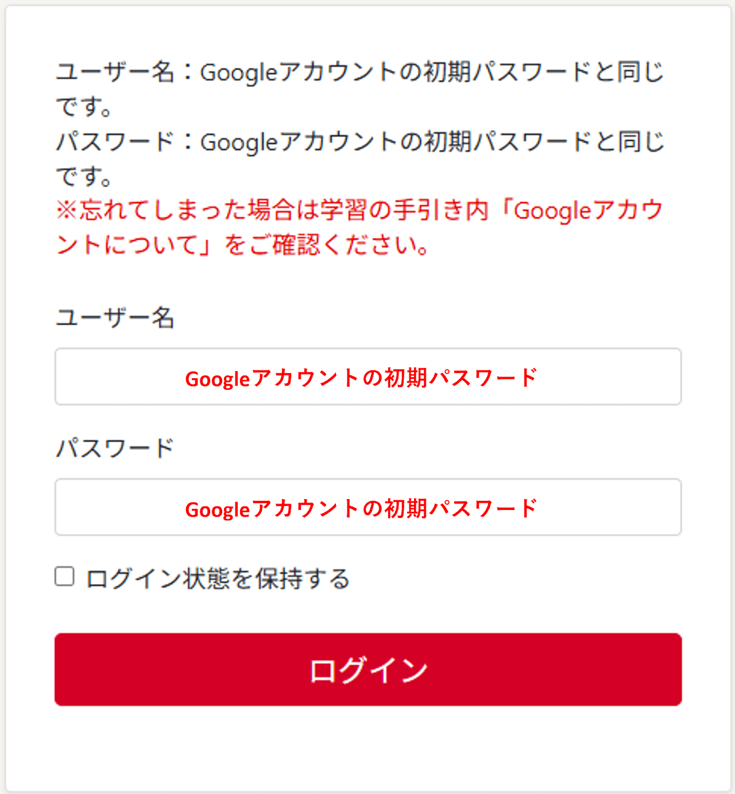Select the red text inside the username field
Image resolution: width=735 pixels, height=794 pixels.
click(x=361, y=378)
